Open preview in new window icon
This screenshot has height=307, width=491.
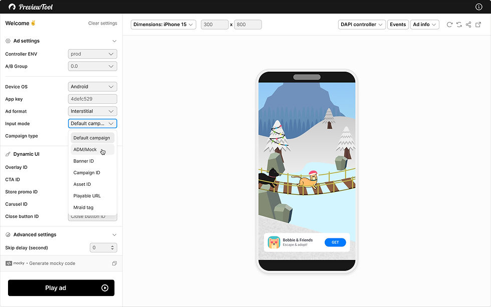(478, 25)
